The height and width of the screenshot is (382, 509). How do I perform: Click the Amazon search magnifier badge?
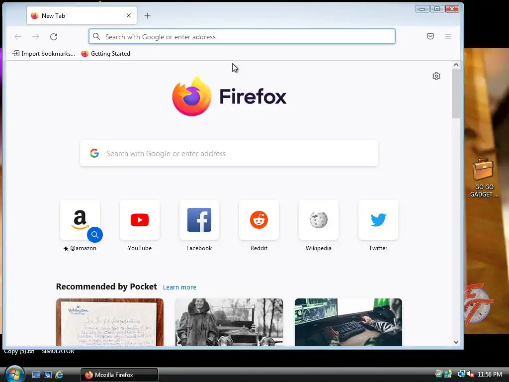(95, 235)
